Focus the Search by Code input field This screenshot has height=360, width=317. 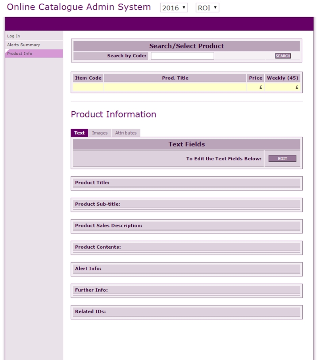(183, 56)
